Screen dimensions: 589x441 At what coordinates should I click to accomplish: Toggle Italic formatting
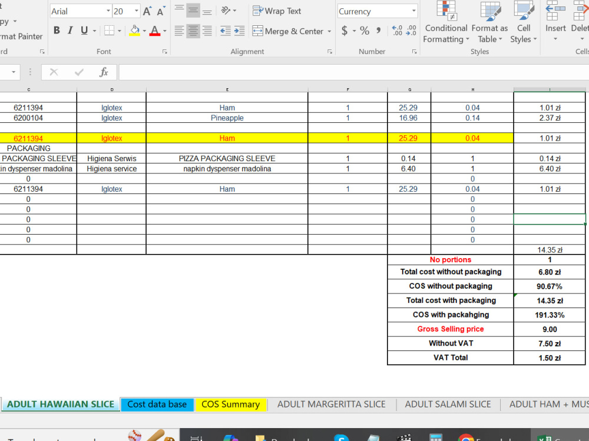point(70,31)
